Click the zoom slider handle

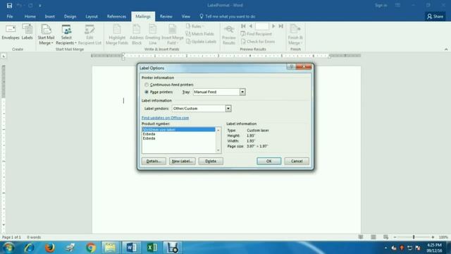click(414, 237)
